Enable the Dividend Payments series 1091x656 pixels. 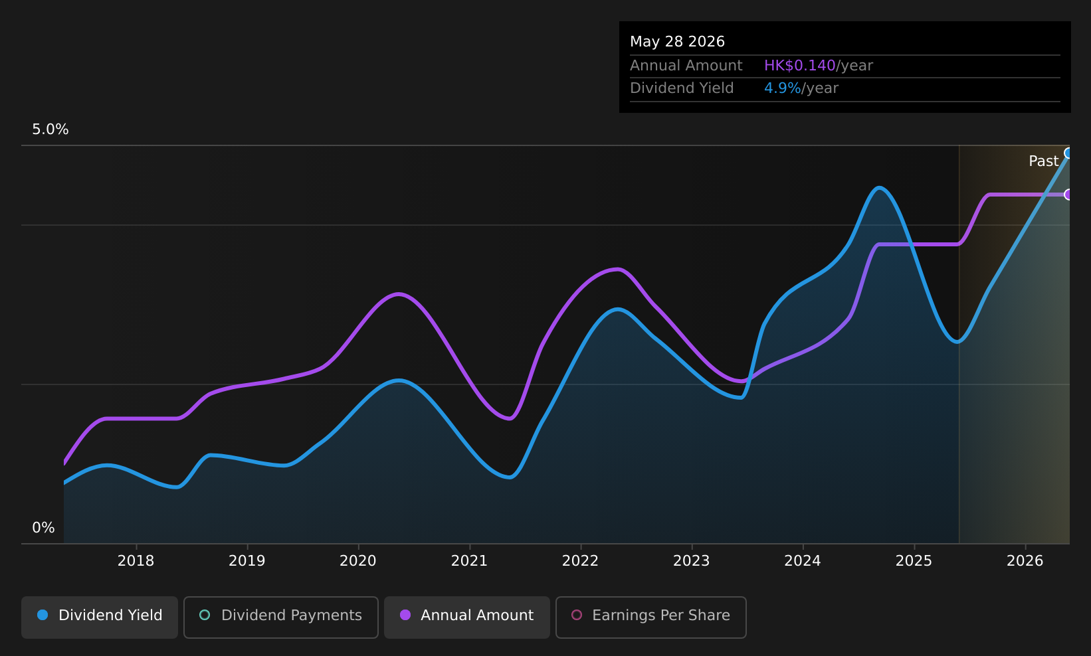click(281, 617)
